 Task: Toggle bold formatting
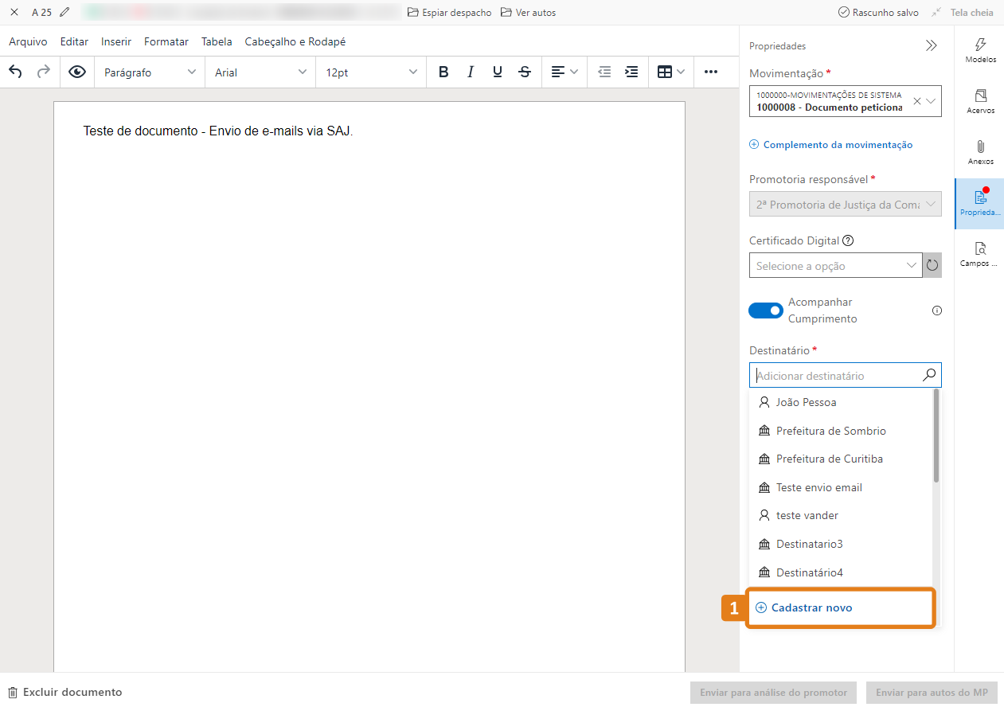[x=443, y=72]
